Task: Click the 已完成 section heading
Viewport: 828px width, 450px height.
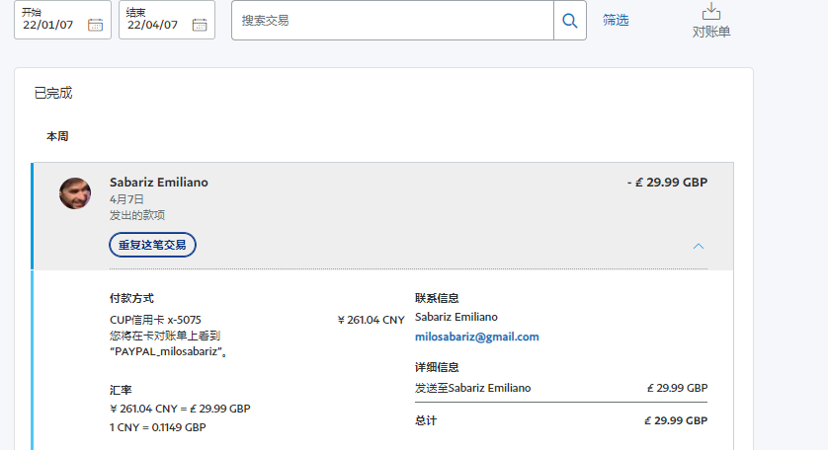Action: coord(53,94)
